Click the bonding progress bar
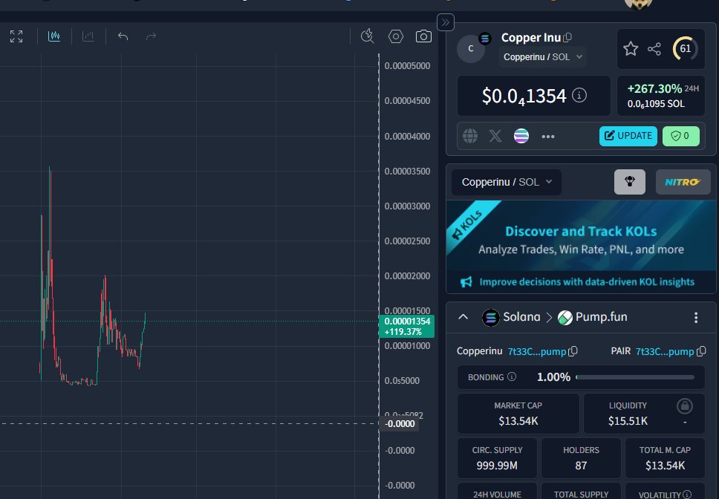 tap(635, 377)
